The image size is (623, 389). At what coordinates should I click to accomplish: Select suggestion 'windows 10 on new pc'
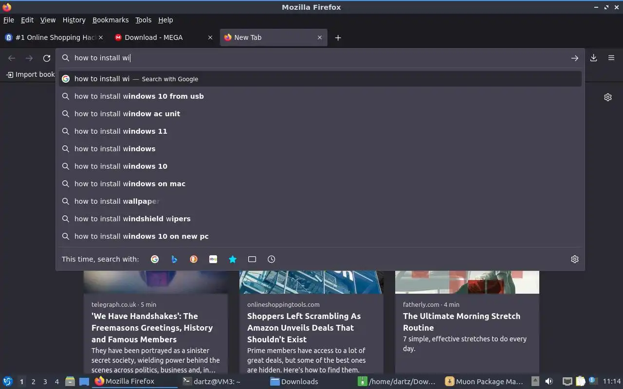(x=320, y=236)
